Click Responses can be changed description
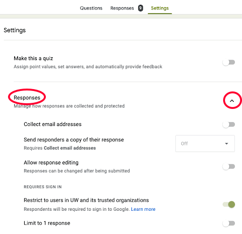Image resolution: width=242 pixels, height=234 pixels. pyautogui.click(x=77, y=171)
